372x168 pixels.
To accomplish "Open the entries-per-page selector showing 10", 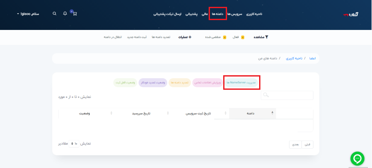I will (x=74, y=144).
